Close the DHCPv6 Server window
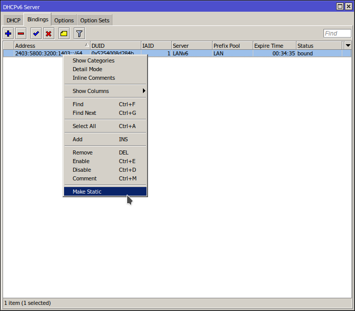355x311 pixels. [x=348, y=6]
